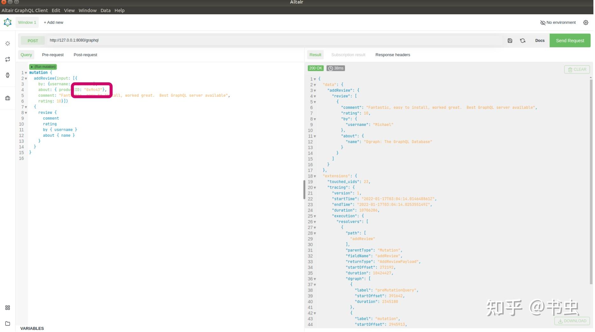Image resolution: width=595 pixels, height=332 pixels.
Task: Click the Altair logo icon
Action: [x=8, y=23]
